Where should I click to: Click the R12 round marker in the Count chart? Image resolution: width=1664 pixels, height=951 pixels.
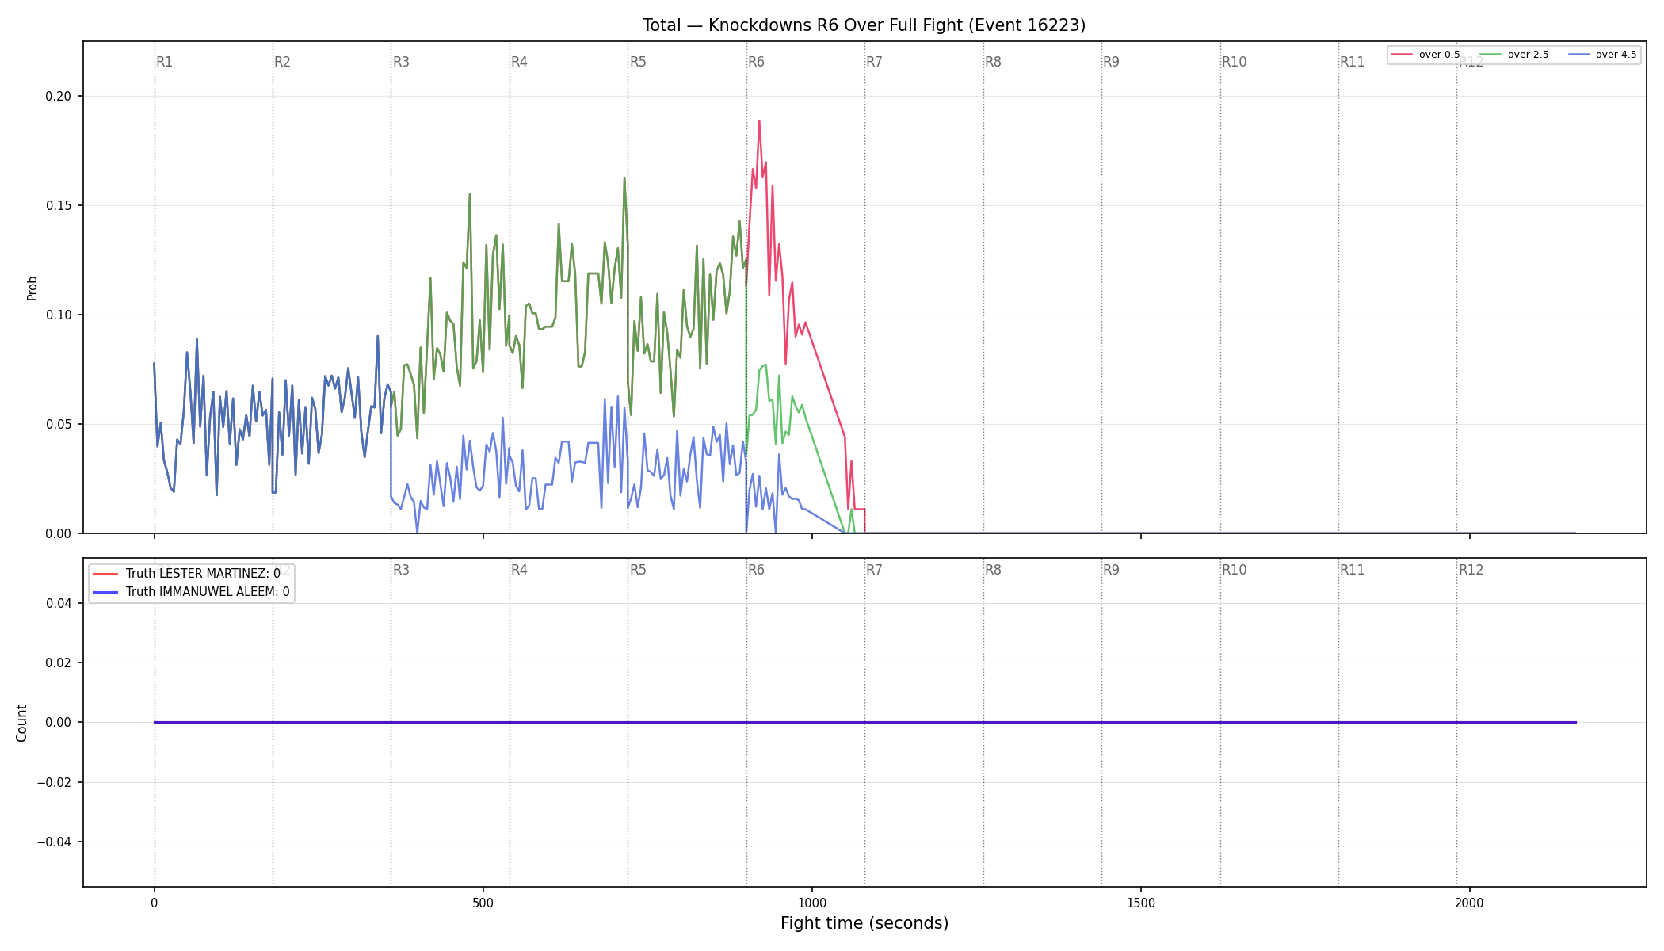[1471, 570]
